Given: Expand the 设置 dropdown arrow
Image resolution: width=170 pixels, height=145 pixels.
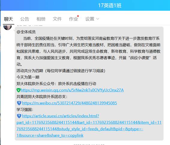Looking at the screenshot, I should [97, 19].
